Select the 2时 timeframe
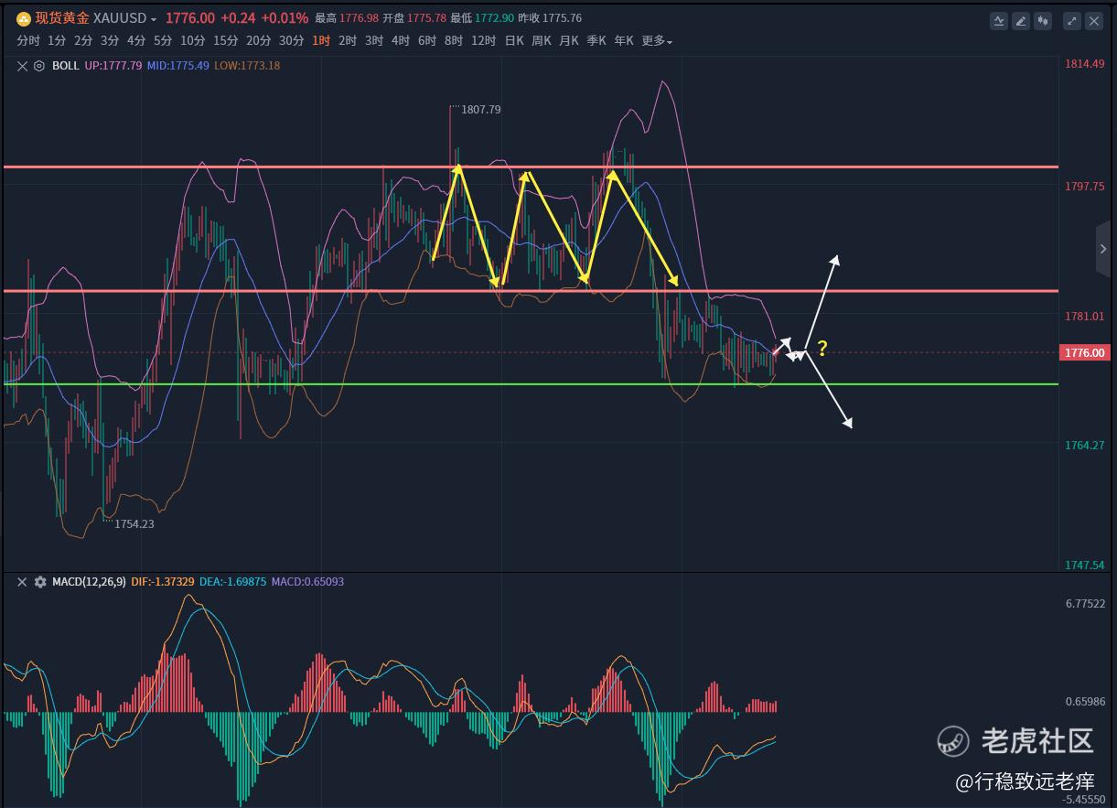Viewport: 1117px width, 808px height. [x=348, y=41]
